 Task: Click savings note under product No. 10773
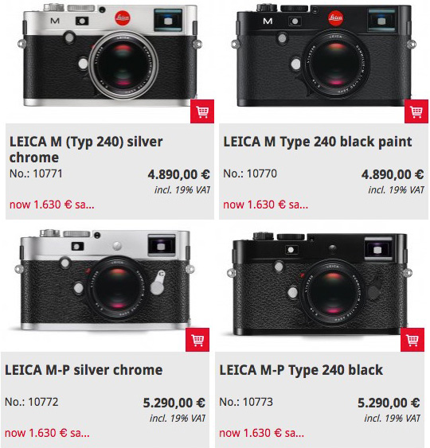(262, 433)
